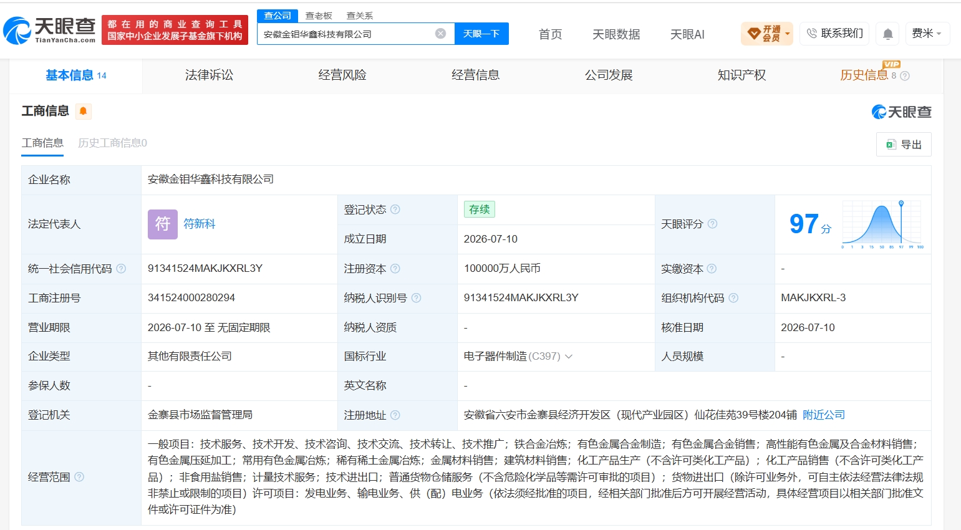Select the 查老板 search mode tab

[319, 16]
